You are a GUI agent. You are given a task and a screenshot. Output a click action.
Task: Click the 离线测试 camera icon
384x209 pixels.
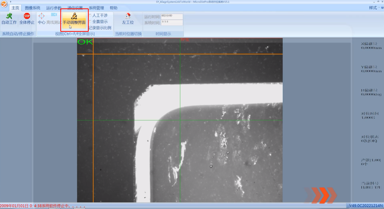(54, 15)
